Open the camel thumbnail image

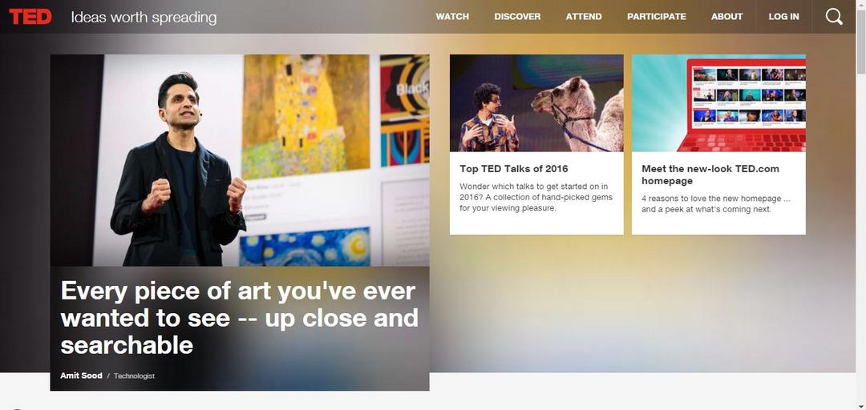536,102
